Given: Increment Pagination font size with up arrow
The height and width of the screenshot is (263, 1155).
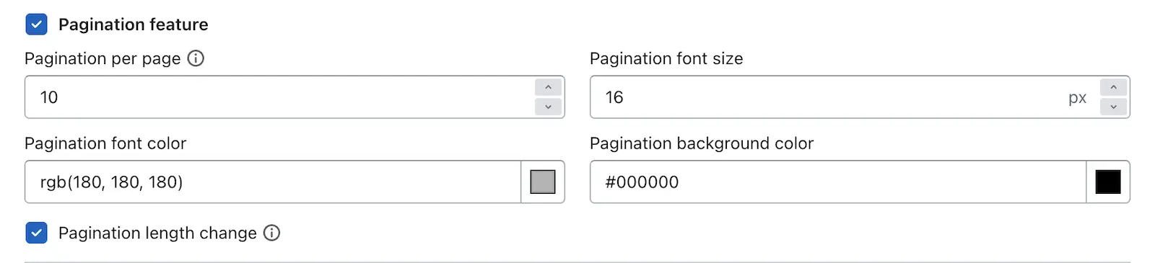Looking at the screenshot, I should [x=1114, y=87].
